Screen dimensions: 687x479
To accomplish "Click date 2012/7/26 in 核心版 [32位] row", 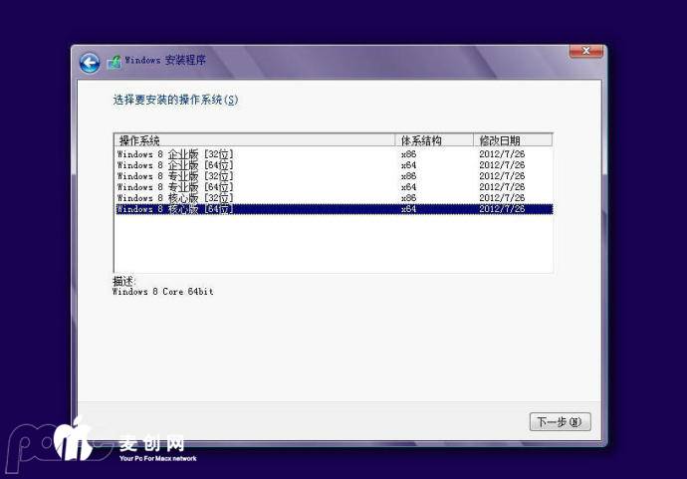I will point(502,198).
